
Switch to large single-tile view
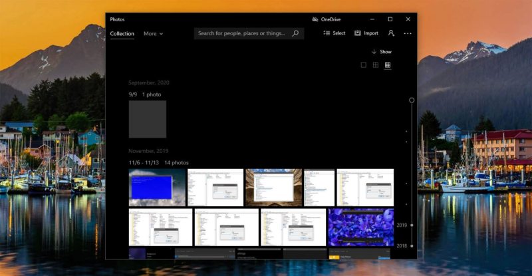(364, 65)
